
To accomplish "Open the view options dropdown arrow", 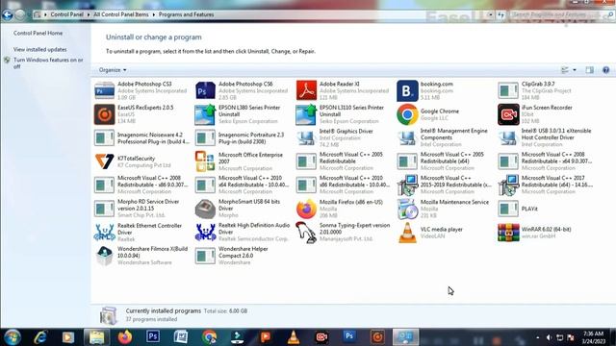I will 575,70.
